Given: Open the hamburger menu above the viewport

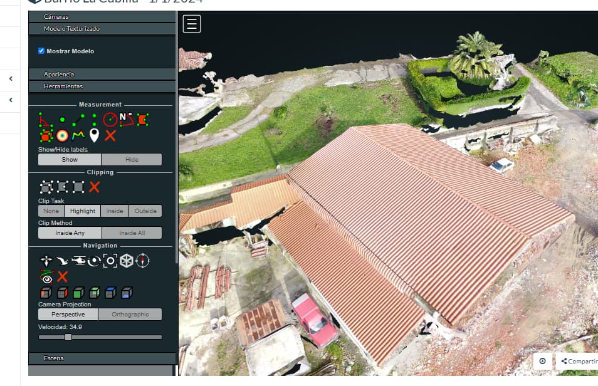Looking at the screenshot, I should tap(191, 23).
